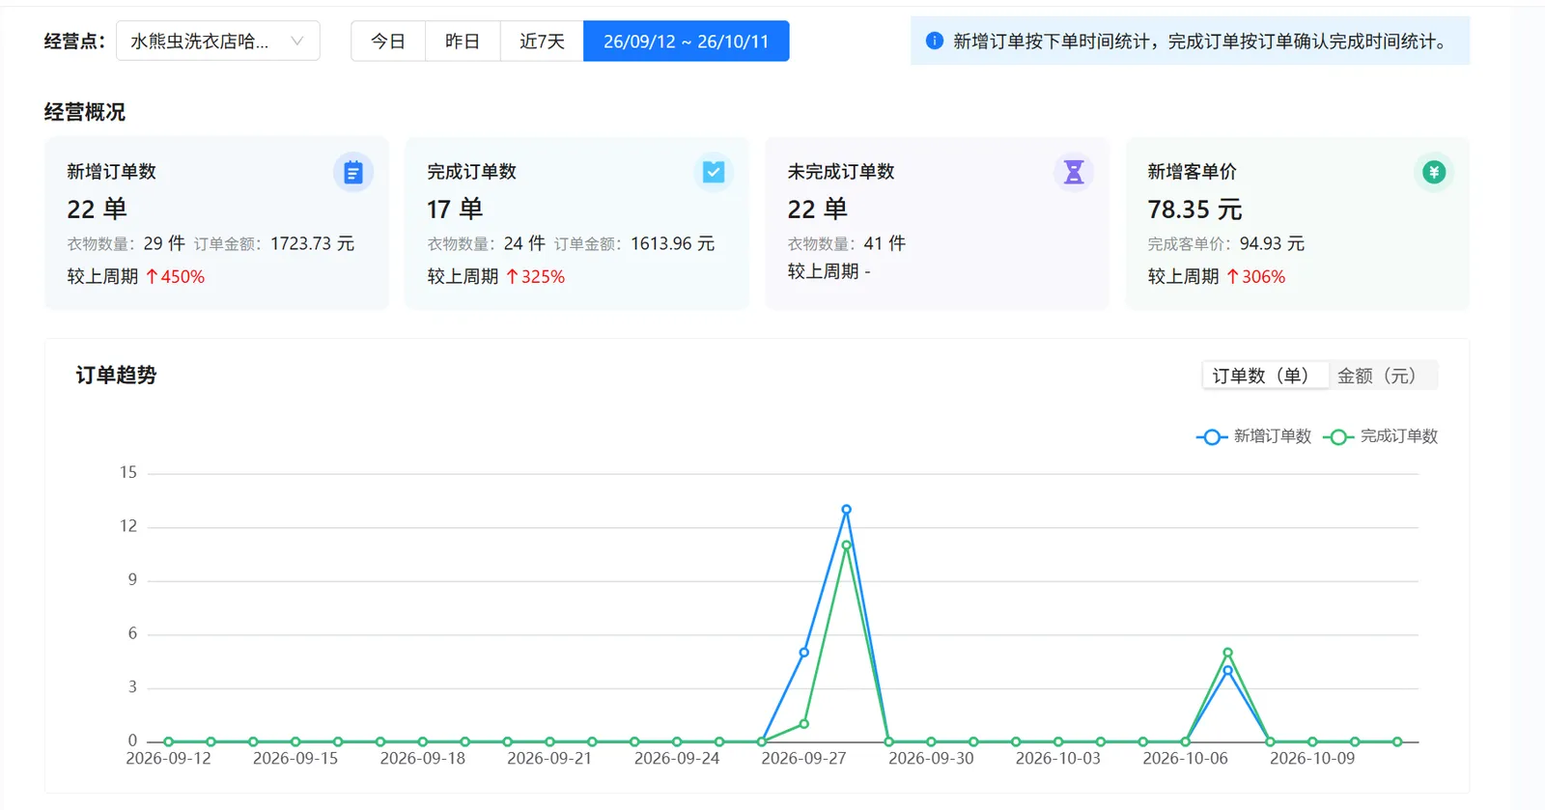The image size is (1545, 810).
Task: Click the 2026-09-28 peak new orders point
Action: coord(846,510)
